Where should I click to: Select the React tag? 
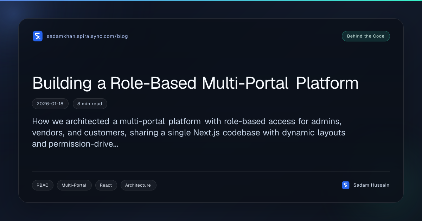pos(106,185)
